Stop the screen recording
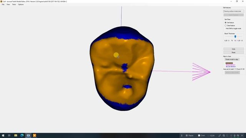The image size is (246, 138). pyautogui.click(x=201, y=135)
